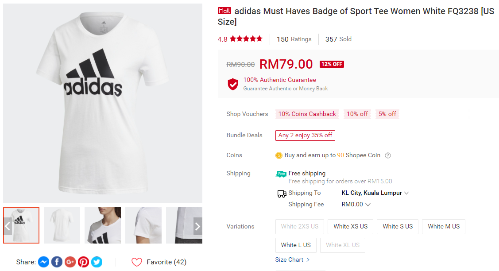Viewport: 499px width, 271px height.
Task: Expand KL City, Kuala Lumpur shipping location dropdown
Action: 375,193
